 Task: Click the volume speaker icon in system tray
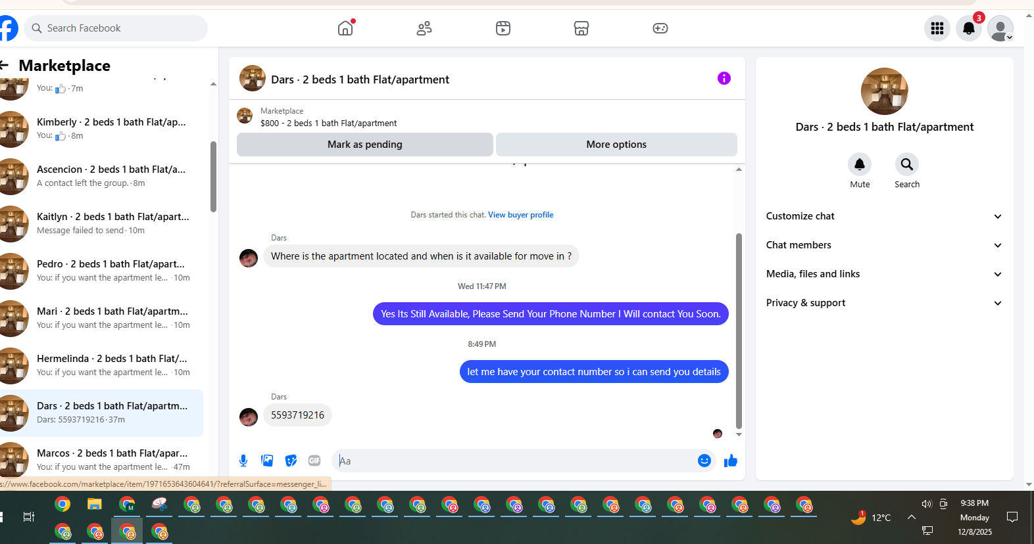[927, 504]
